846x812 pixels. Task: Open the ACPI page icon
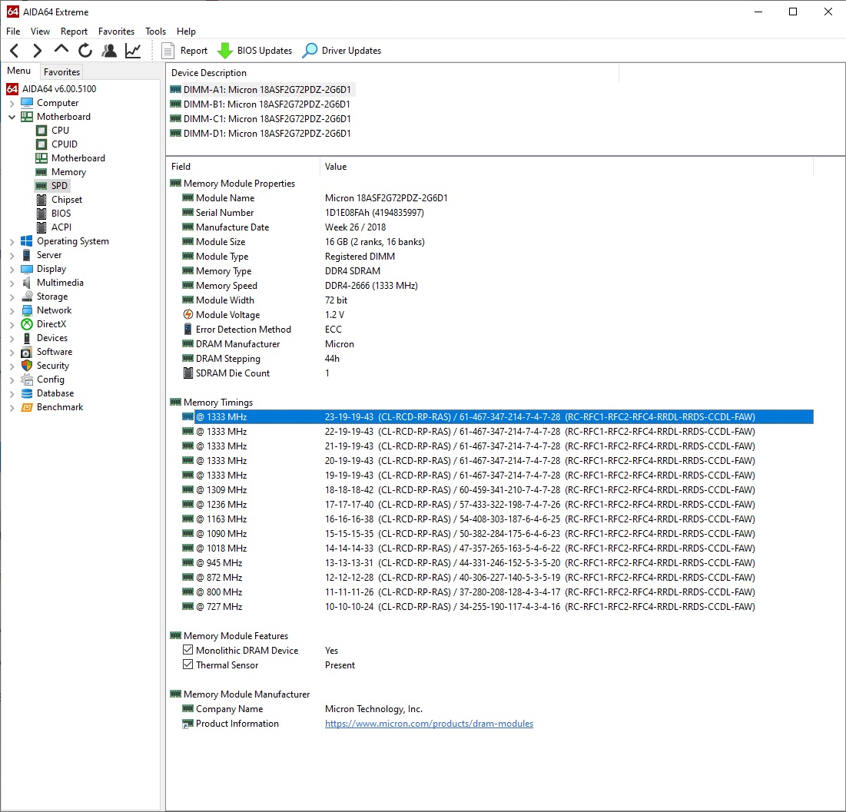(41, 227)
